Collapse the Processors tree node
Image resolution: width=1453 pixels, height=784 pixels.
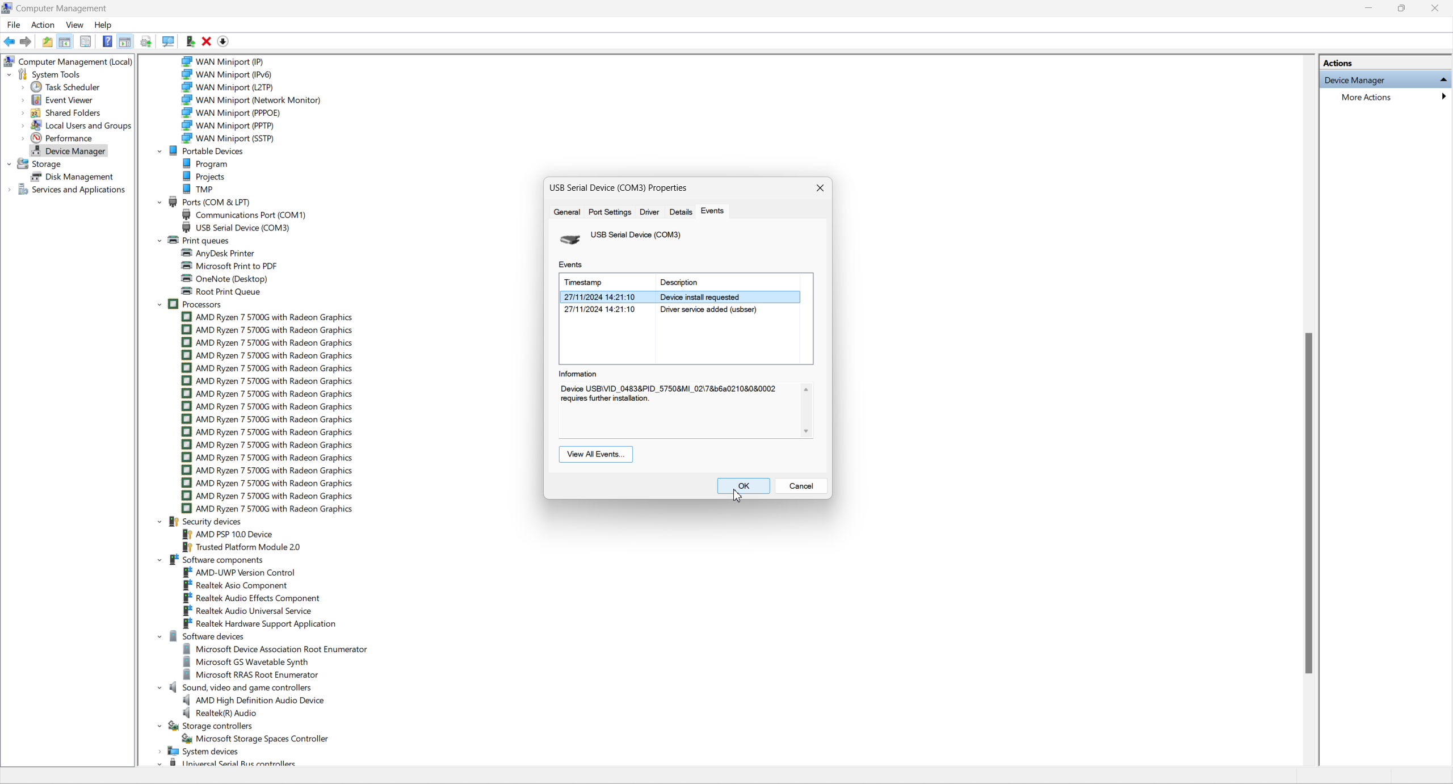coord(159,305)
